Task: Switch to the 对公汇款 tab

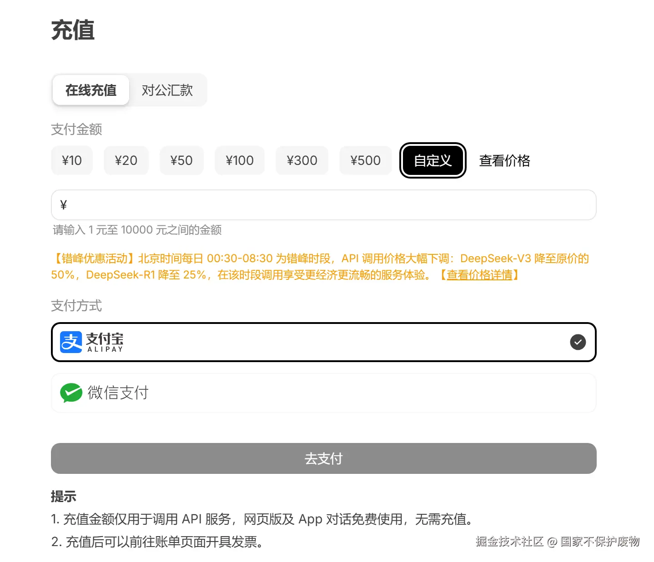Action: 167,90
